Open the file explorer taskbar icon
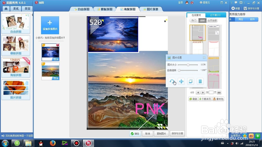This screenshot has width=262, height=147. click(x=28, y=143)
